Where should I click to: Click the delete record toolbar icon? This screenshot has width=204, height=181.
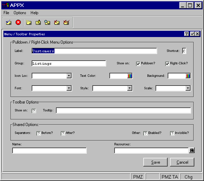[57, 22]
